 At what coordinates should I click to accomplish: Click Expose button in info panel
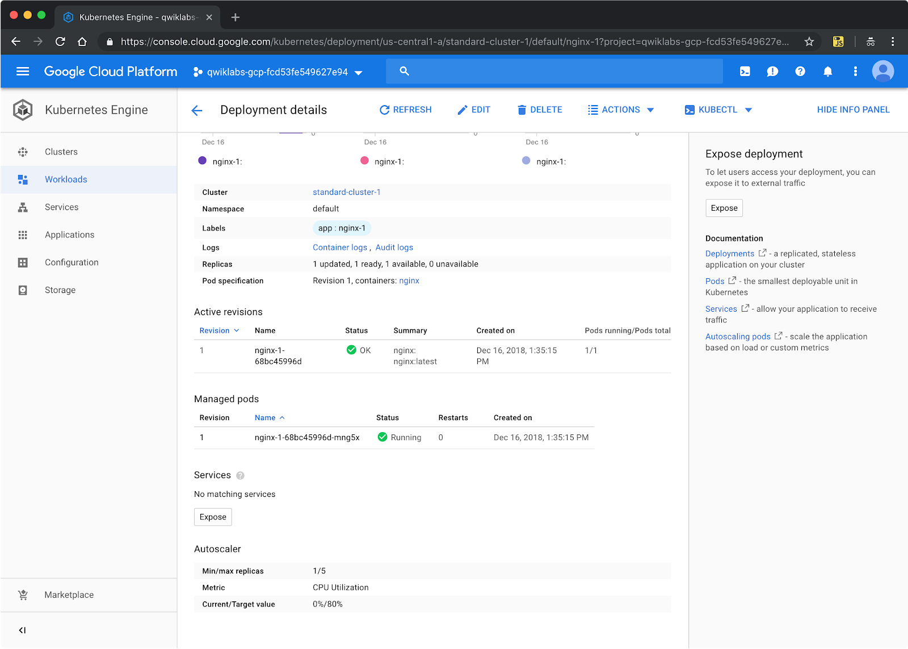[x=724, y=208]
